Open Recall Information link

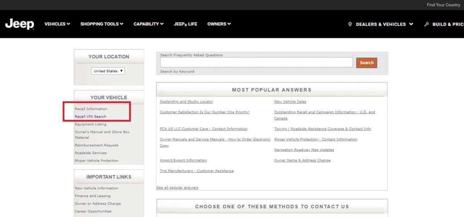[x=91, y=109]
